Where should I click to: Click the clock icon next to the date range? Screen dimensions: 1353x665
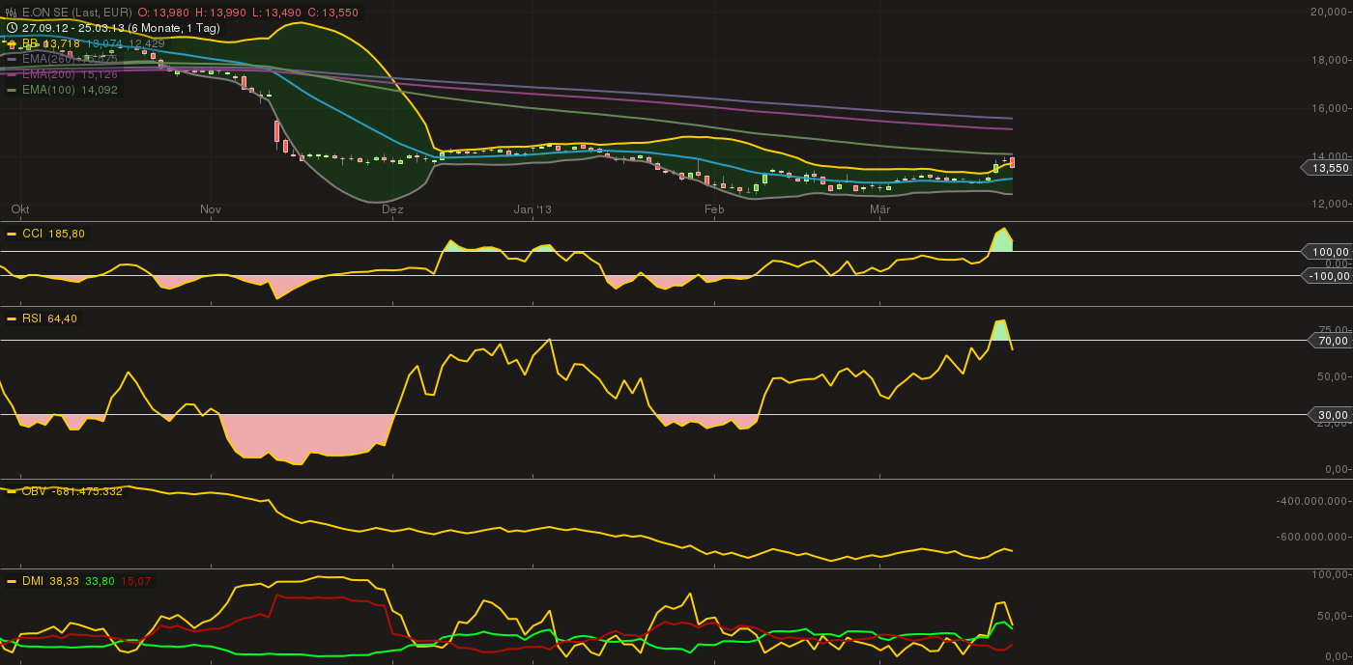click(12, 28)
